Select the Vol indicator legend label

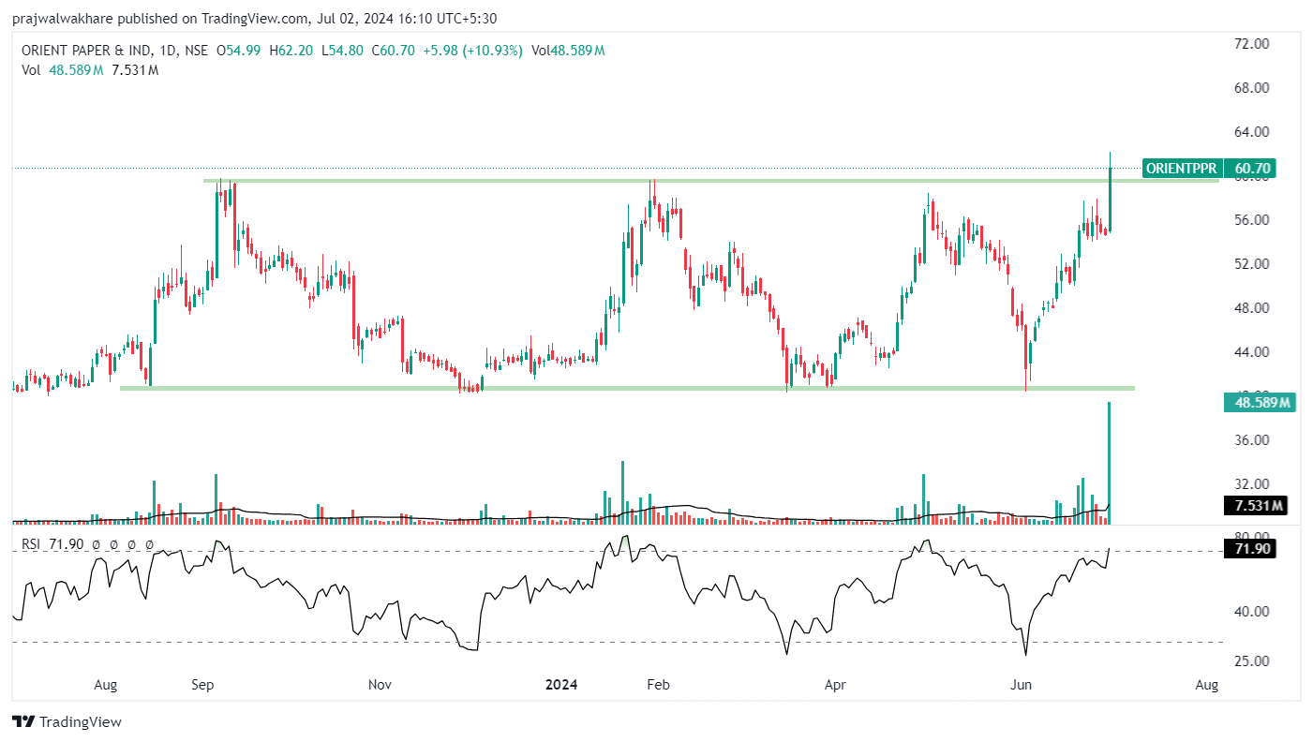click(32, 69)
